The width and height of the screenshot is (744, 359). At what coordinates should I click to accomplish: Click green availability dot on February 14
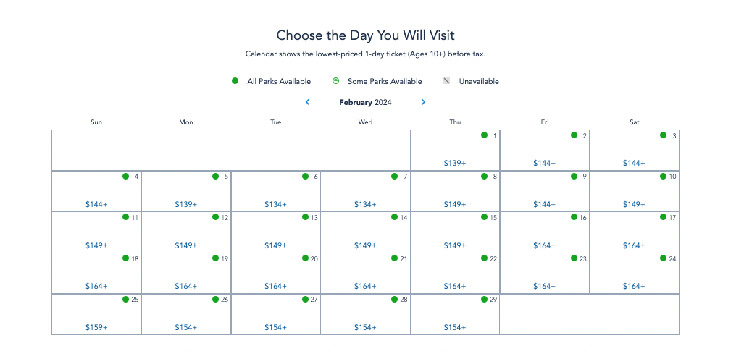394,217
